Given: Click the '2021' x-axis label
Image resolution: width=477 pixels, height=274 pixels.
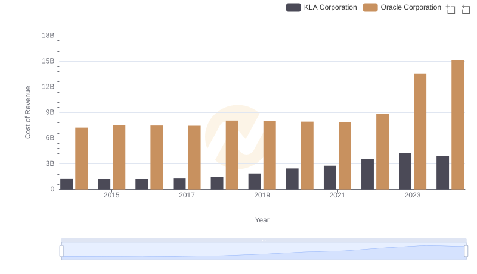Looking at the screenshot, I should (337, 195).
